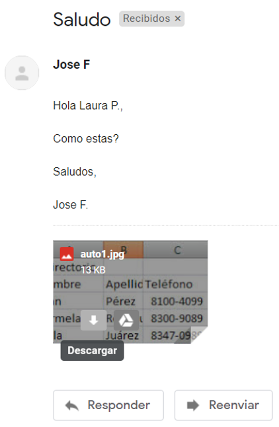Image resolution: width=279 pixels, height=427 pixels.
Task: Click the greeting line Hola Laura P.
Action: tap(88, 106)
